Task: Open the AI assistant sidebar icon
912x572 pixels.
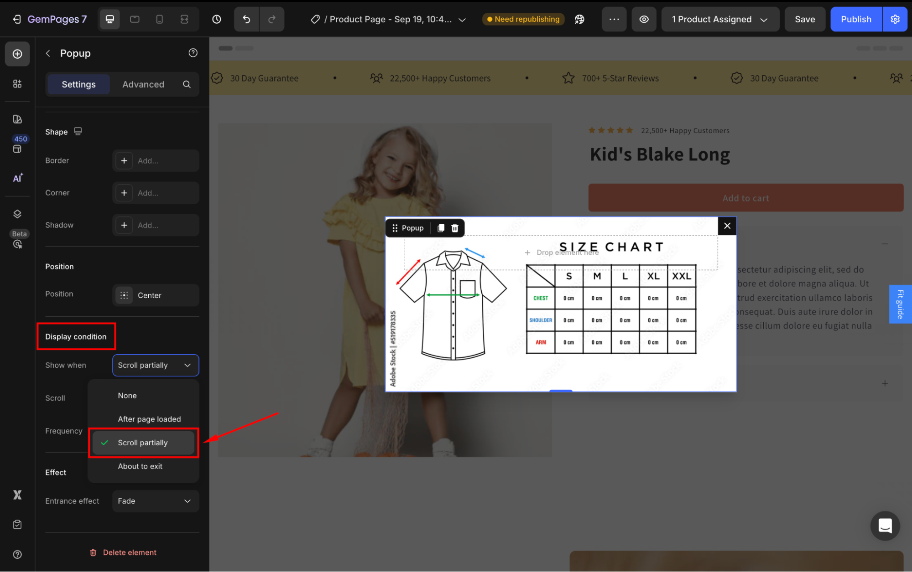Action: 17,178
